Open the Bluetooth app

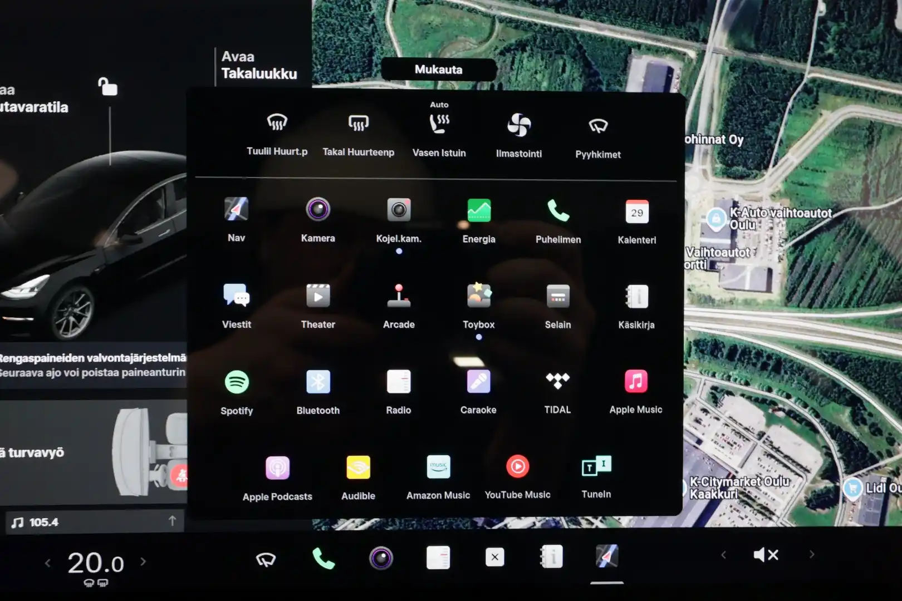(x=318, y=382)
